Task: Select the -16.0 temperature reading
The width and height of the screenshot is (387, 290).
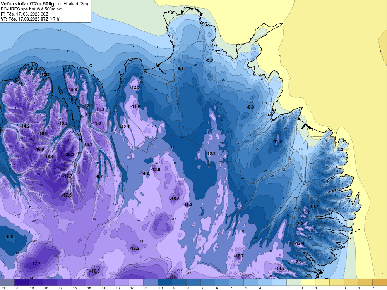Action: point(95,271)
